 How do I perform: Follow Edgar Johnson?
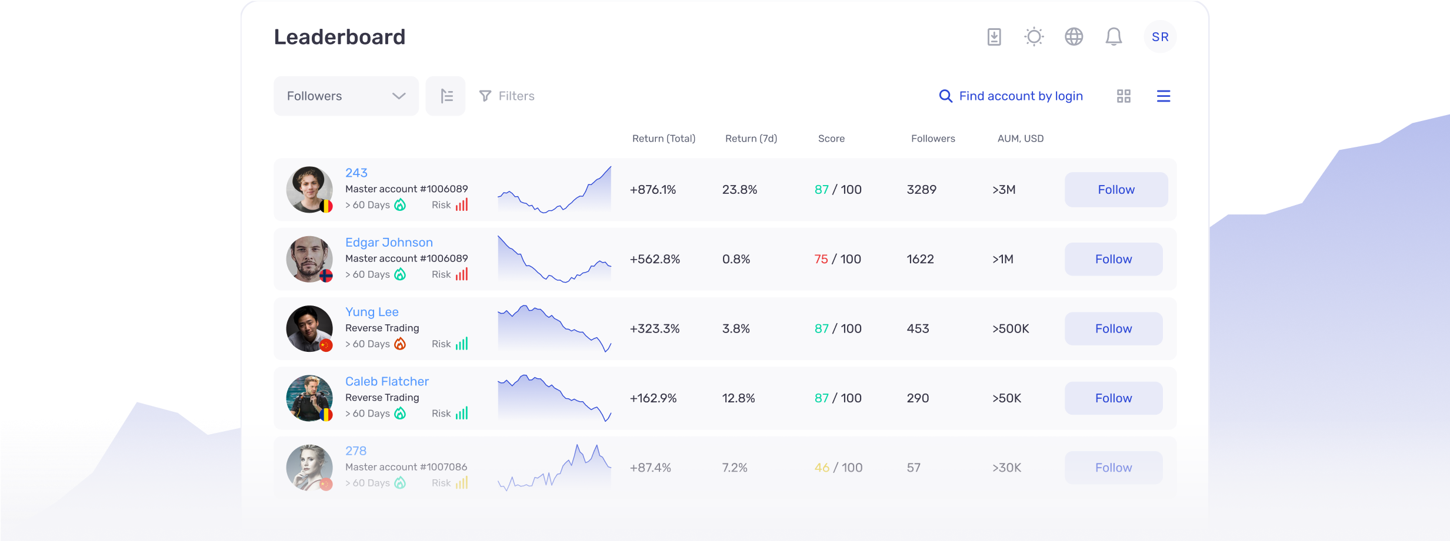click(1114, 259)
